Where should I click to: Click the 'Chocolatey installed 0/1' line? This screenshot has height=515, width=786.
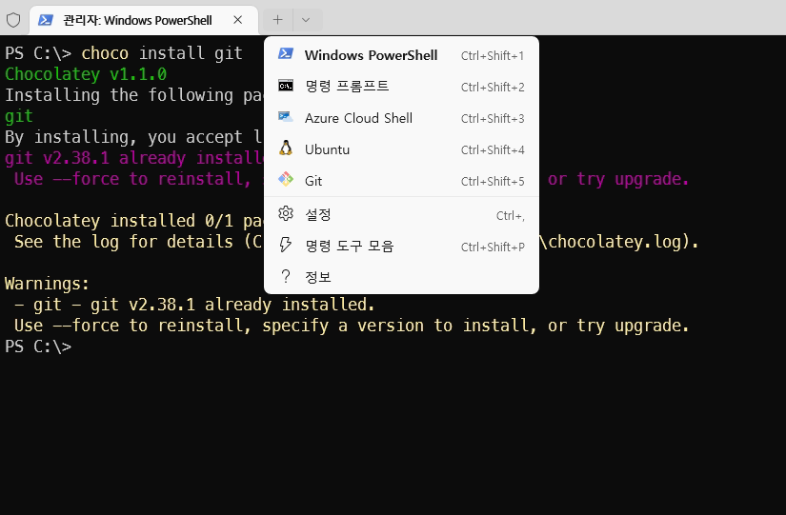[133, 221]
